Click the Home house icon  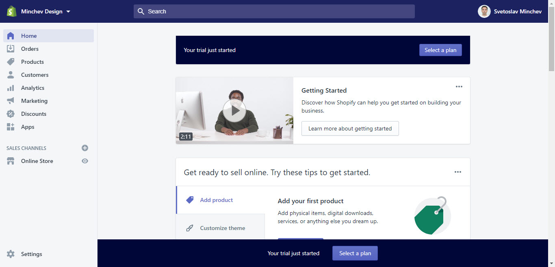click(x=11, y=36)
